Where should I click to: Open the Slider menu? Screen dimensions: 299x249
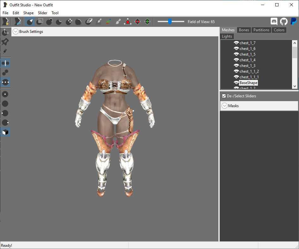pyautogui.click(x=42, y=13)
